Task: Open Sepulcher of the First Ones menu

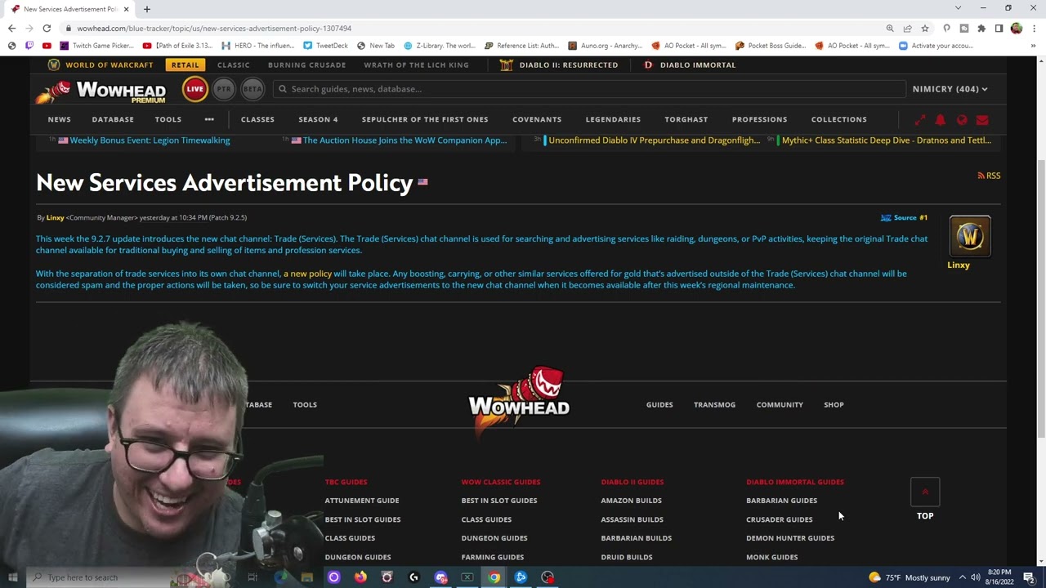Action: pos(425,119)
